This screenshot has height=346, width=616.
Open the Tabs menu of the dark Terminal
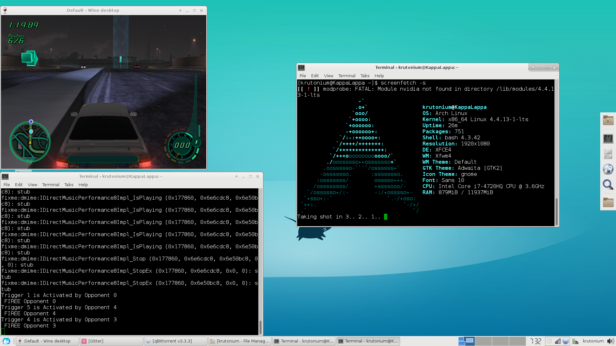coord(365,76)
